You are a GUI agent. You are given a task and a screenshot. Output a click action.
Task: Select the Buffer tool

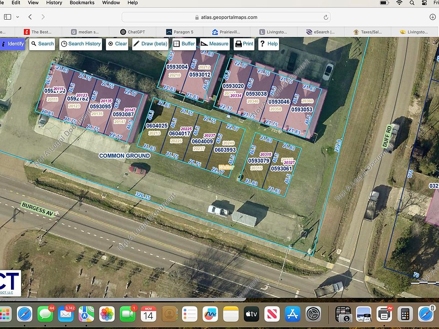coord(184,44)
